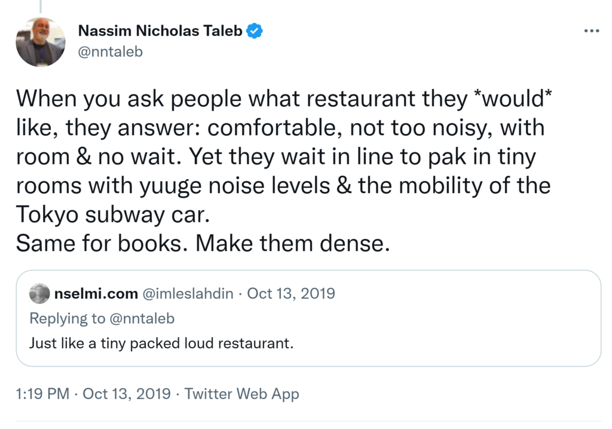Click the blue verified checkmark badge

(x=255, y=31)
